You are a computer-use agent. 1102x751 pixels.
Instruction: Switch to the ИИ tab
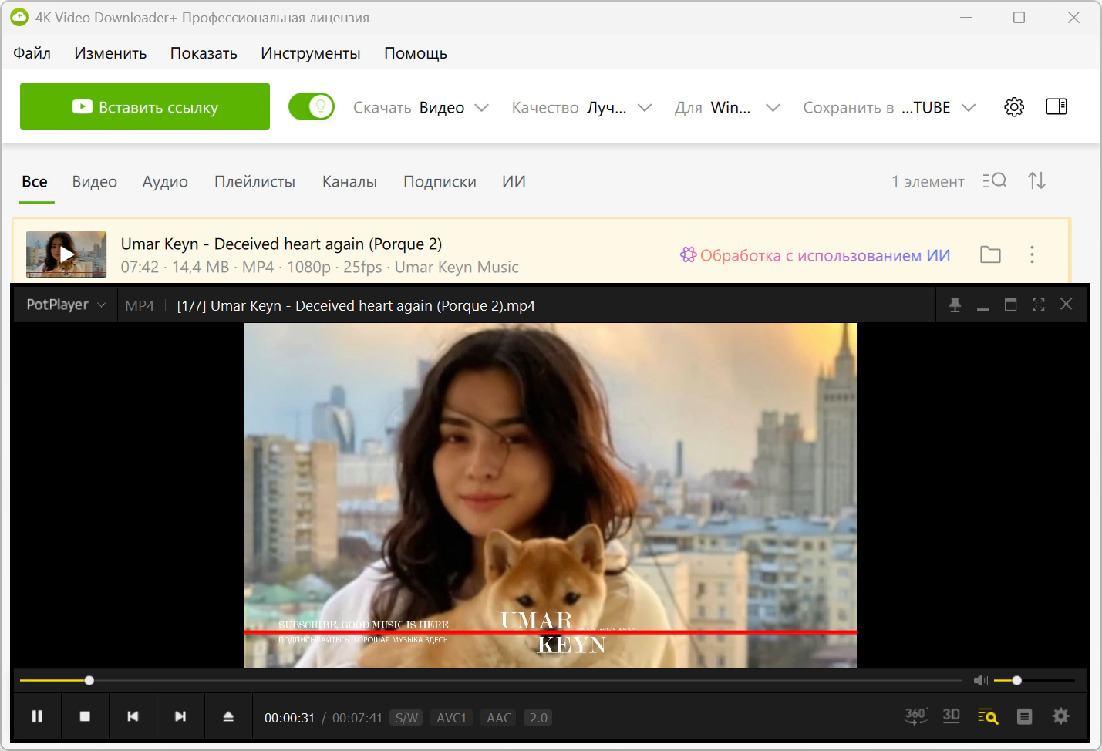[514, 182]
